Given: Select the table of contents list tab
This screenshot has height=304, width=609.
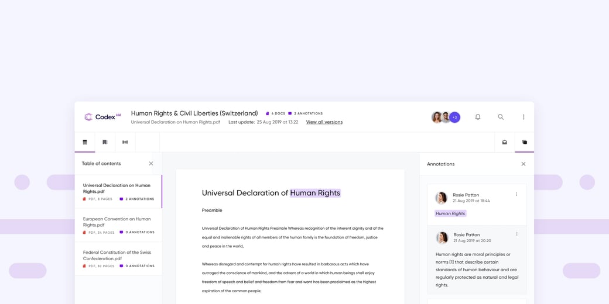Looking at the screenshot, I should 85,142.
